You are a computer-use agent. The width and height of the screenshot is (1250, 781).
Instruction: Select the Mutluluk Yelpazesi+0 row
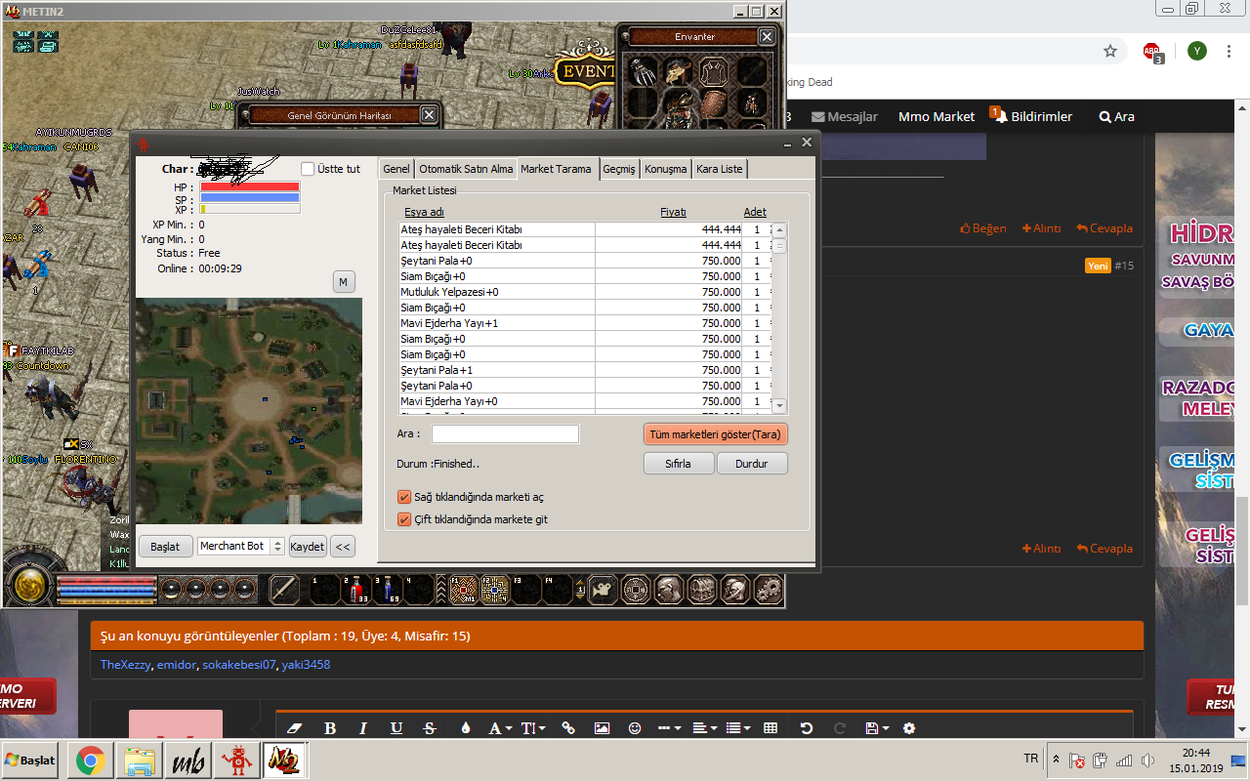pyautogui.click(x=585, y=292)
